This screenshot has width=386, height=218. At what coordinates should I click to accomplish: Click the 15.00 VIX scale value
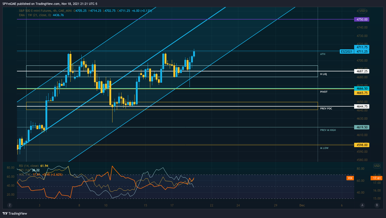click(x=377, y=198)
